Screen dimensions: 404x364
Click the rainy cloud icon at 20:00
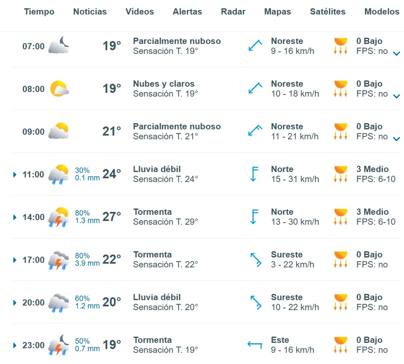59,303
